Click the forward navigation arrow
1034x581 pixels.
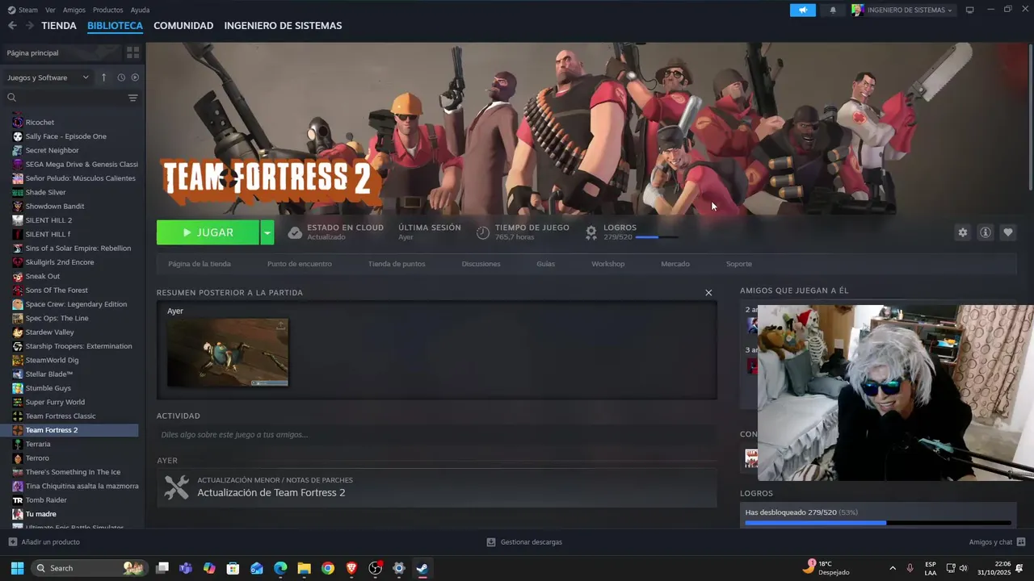tap(30, 26)
